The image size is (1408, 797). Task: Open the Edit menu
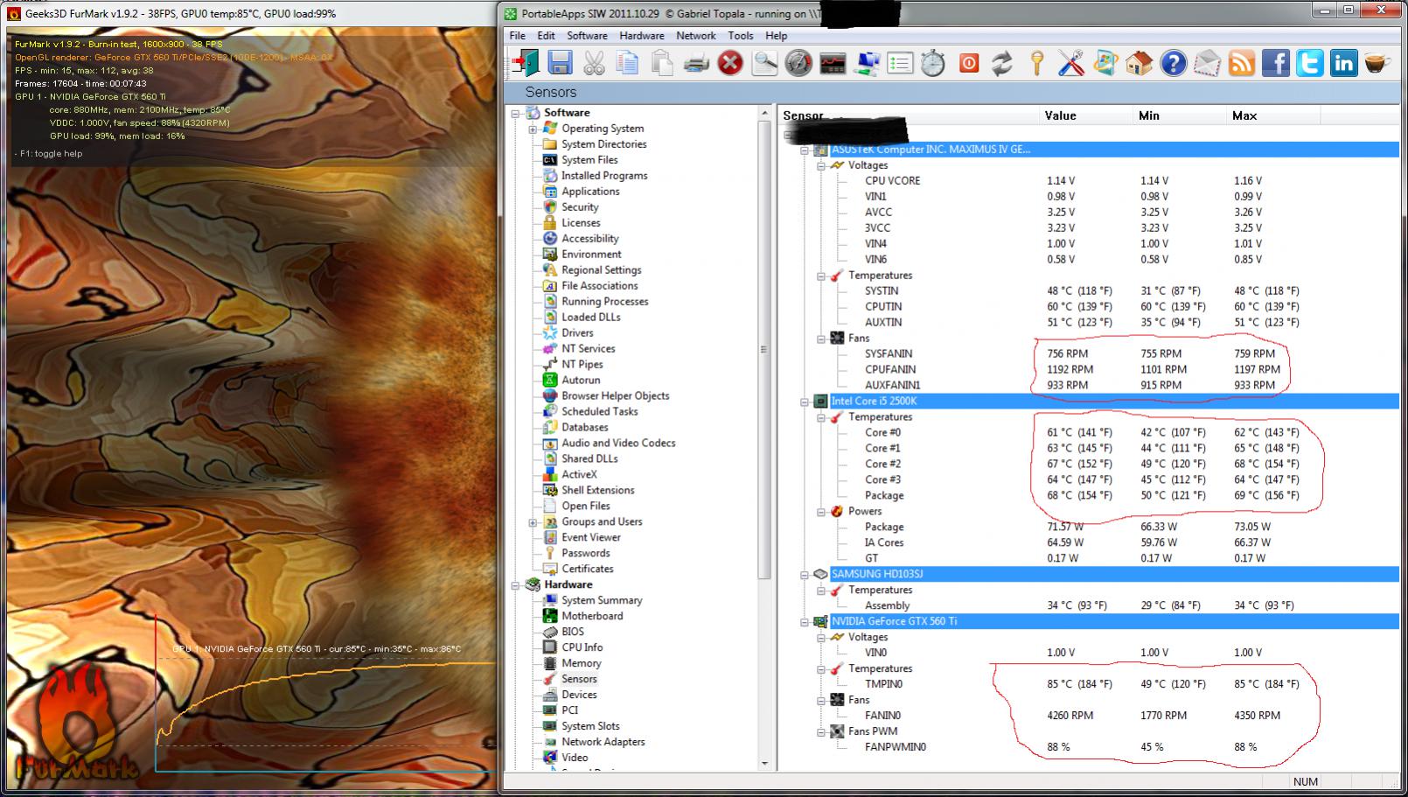547,36
